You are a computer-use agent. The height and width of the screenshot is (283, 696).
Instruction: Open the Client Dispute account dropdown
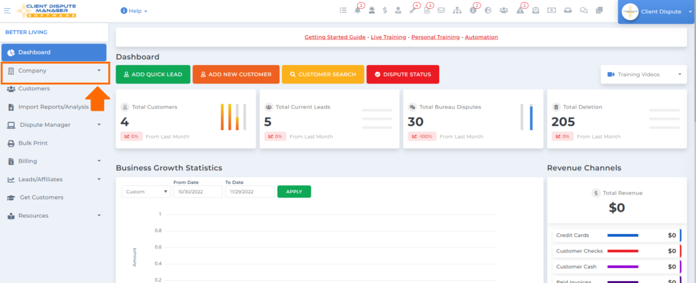[x=657, y=12]
